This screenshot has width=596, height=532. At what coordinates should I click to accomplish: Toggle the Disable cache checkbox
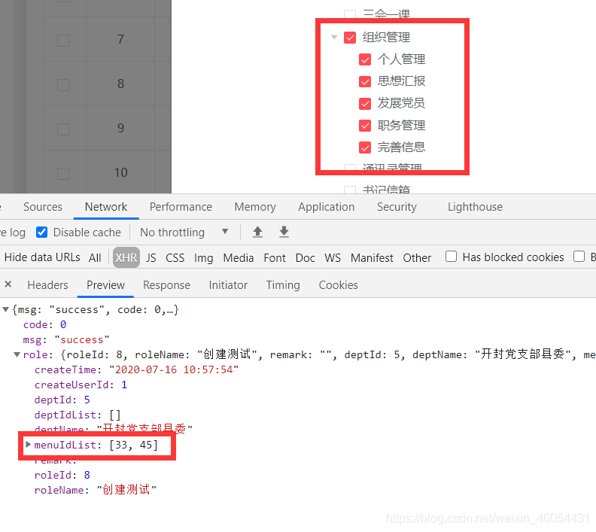pos(42,232)
